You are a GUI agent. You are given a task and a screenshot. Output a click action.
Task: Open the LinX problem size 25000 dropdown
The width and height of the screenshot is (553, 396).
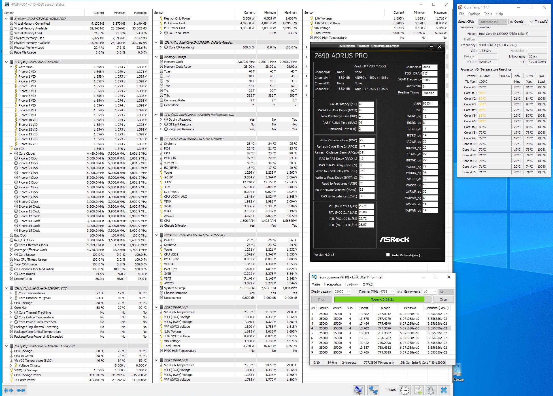point(342,291)
